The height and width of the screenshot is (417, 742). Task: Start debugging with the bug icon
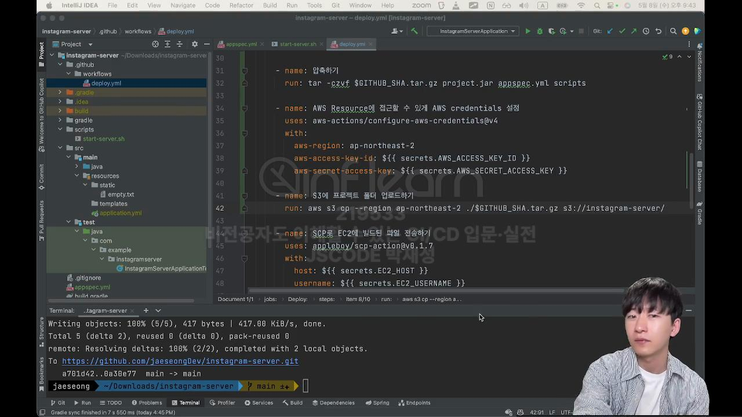pyautogui.click(x=540, y=31)
